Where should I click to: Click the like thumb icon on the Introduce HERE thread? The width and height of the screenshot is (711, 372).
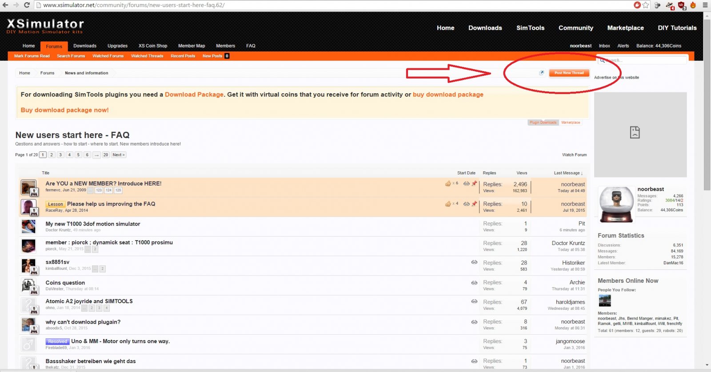448,183
